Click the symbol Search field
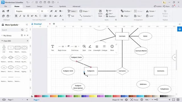 click(x=11, y=30)
